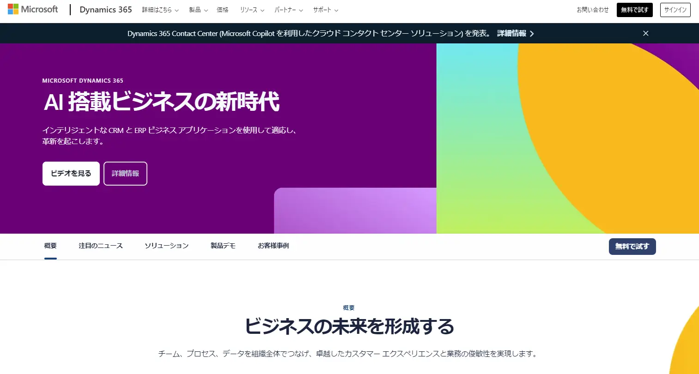Screen dimensions: 699x374
Task: Click the Contact Center announcement text
Action: [309, 33]
